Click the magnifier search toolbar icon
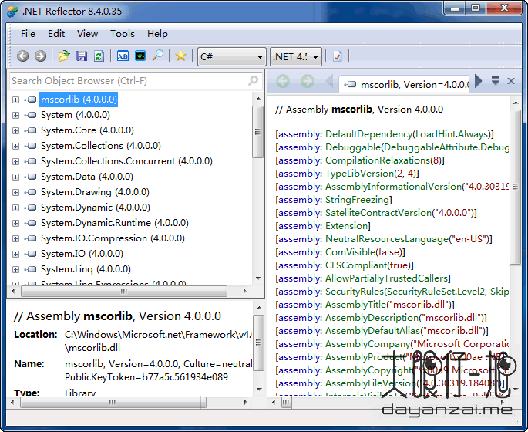The width and height of the screenshot is (528, 432). [x=157, y=56]
